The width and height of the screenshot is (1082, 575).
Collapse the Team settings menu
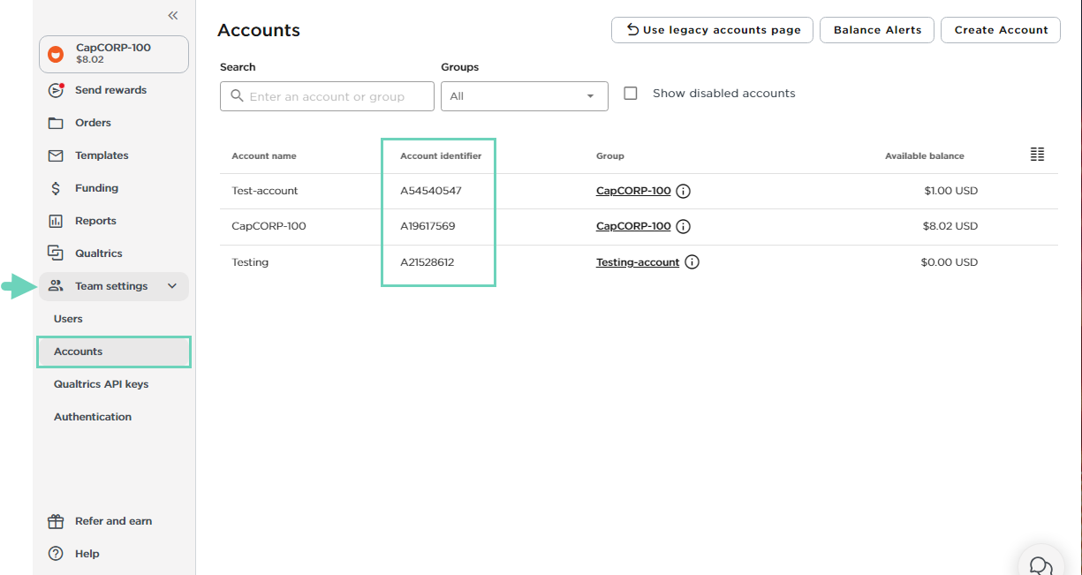[171, 285]
